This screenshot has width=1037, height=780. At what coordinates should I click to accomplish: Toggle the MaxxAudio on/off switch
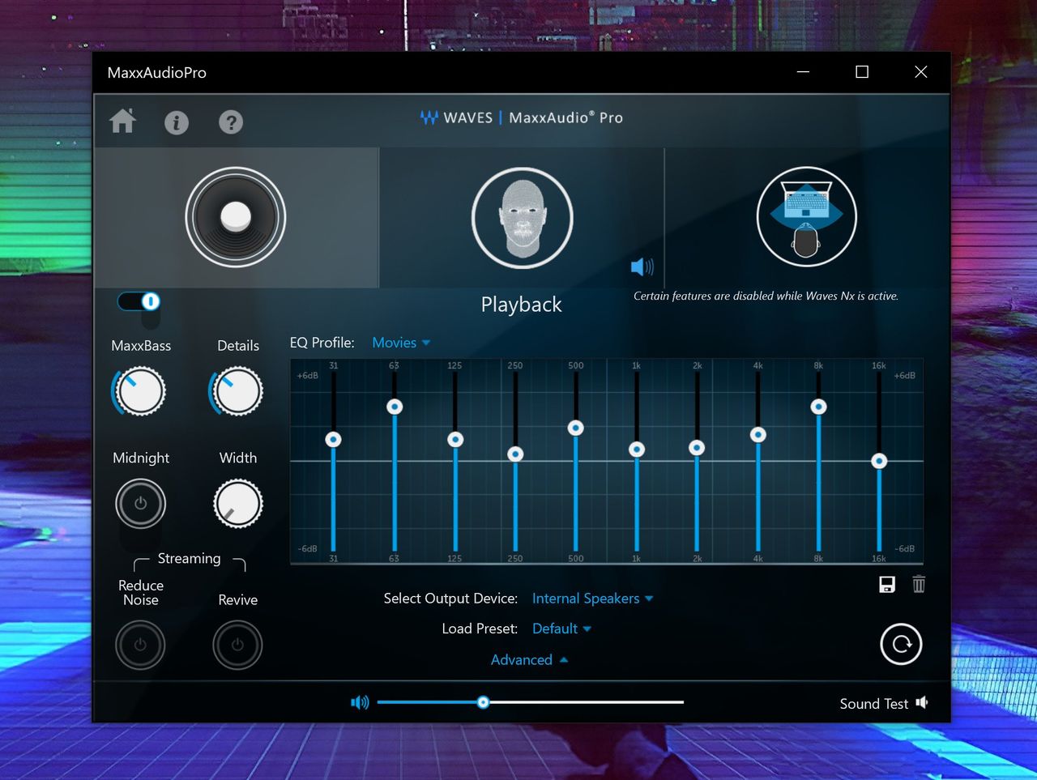pyautogui.click(x=139, y=301)
